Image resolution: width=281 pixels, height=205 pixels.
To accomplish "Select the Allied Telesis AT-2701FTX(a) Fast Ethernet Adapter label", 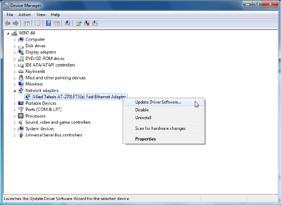I will coord(79,97).
